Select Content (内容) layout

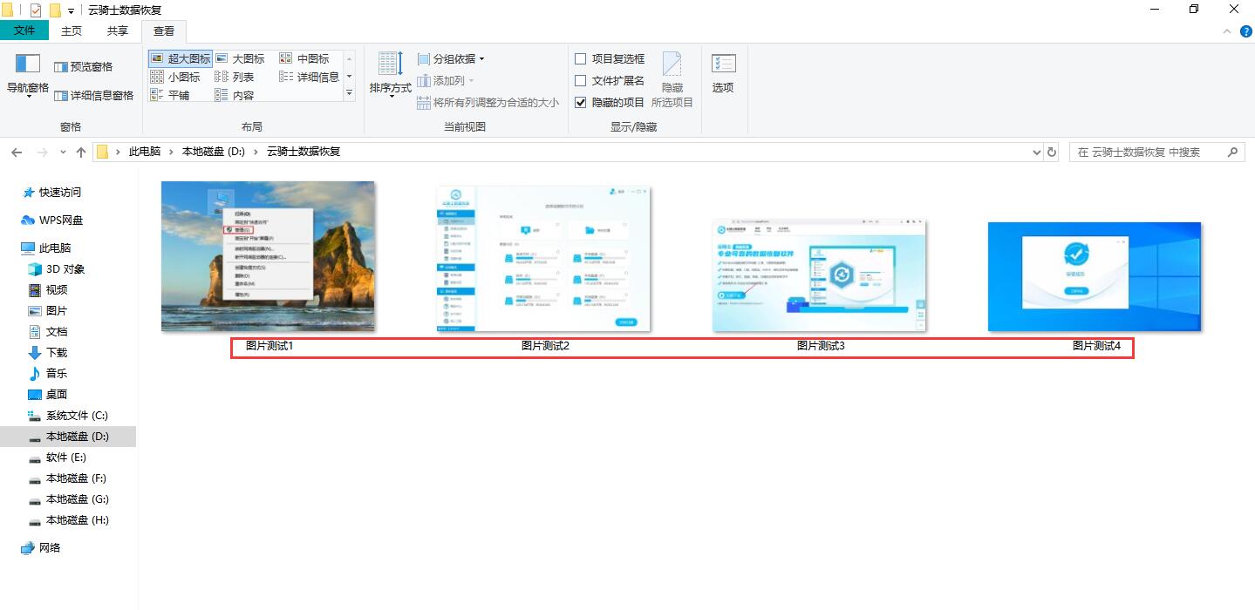click(x=235, y=95)
